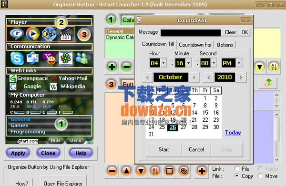Launch Media Player Classic 321 icon
Viewport: 286px width, 186px height.
click(66, 34)
